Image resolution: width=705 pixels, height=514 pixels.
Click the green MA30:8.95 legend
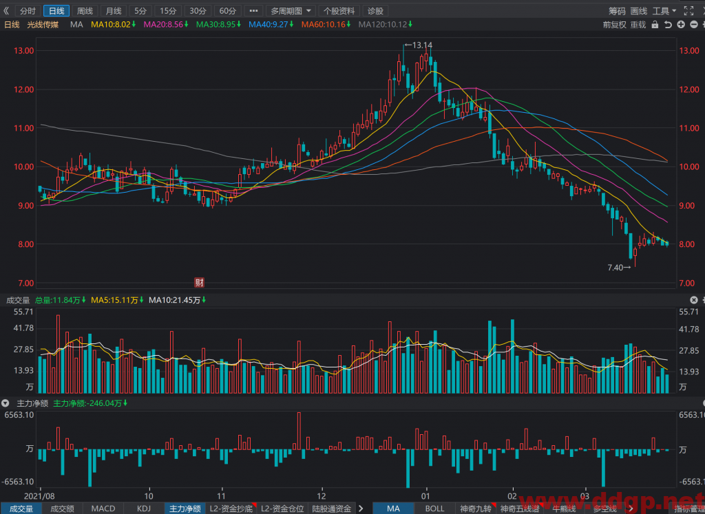pos(218,24)
